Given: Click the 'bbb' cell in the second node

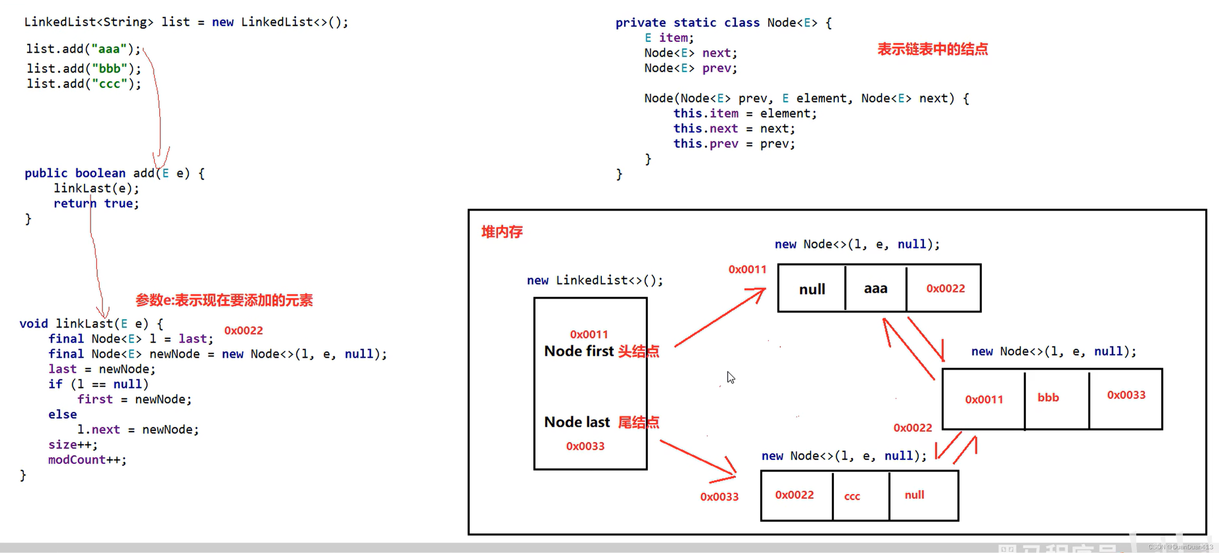Looking at the screenshot, I should click(x=1048, y=398).
